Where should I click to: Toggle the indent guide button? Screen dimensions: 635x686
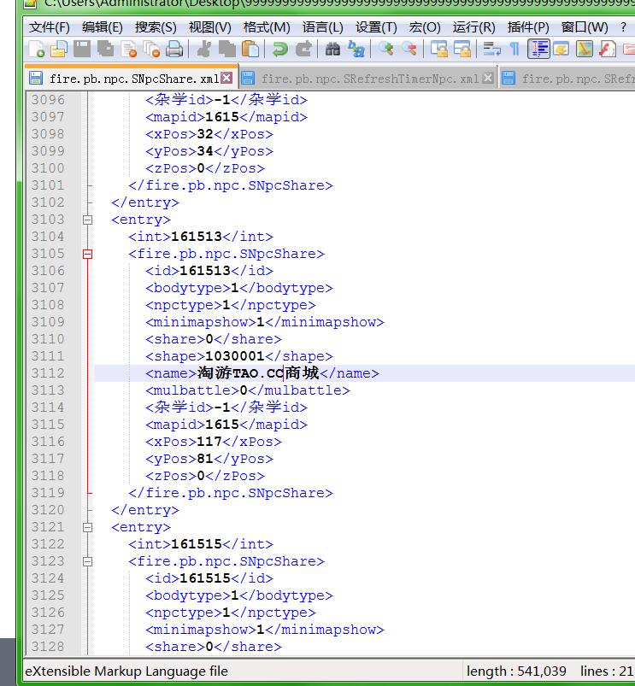pos(538,49)
